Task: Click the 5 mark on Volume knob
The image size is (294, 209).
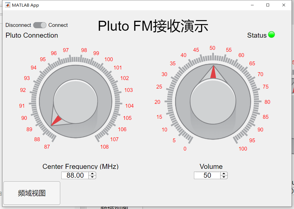Action: pyautogui.click(x=174, y=140)
